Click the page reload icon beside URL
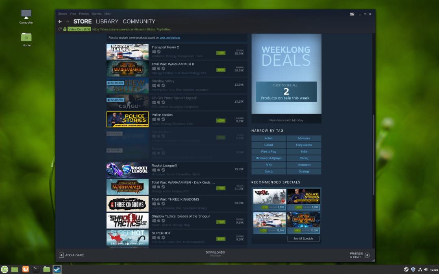Viewport: 439px width, 274px height. [60, 29]
